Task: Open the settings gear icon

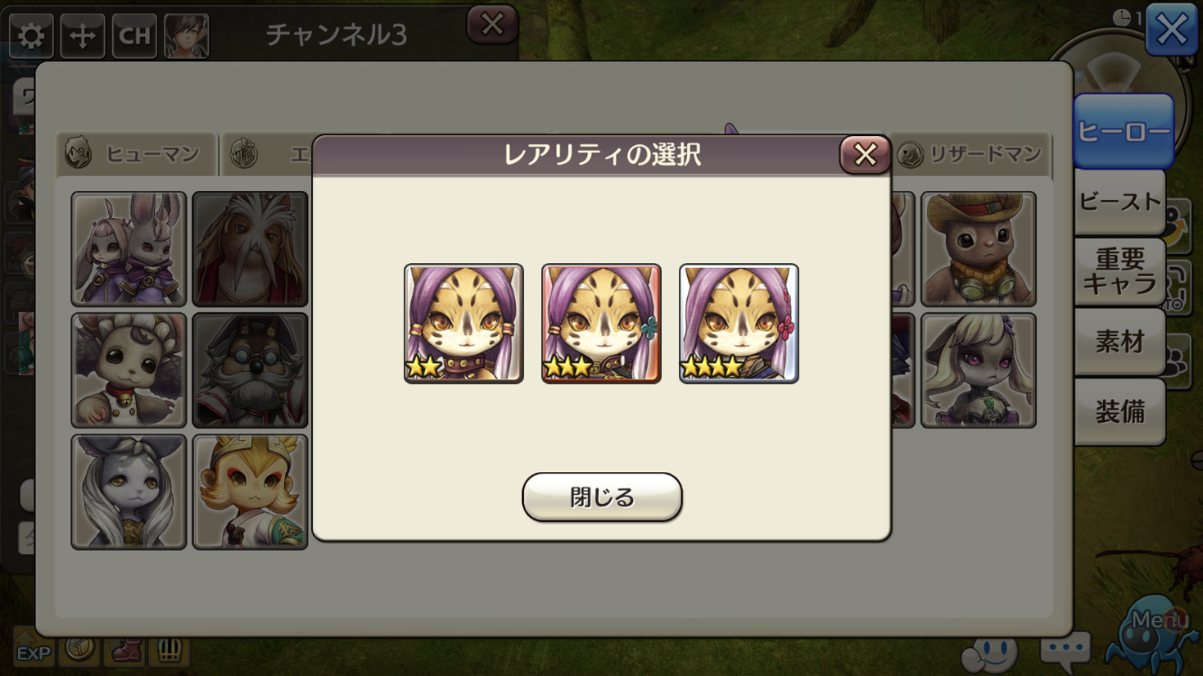Action: pos(31,36)
